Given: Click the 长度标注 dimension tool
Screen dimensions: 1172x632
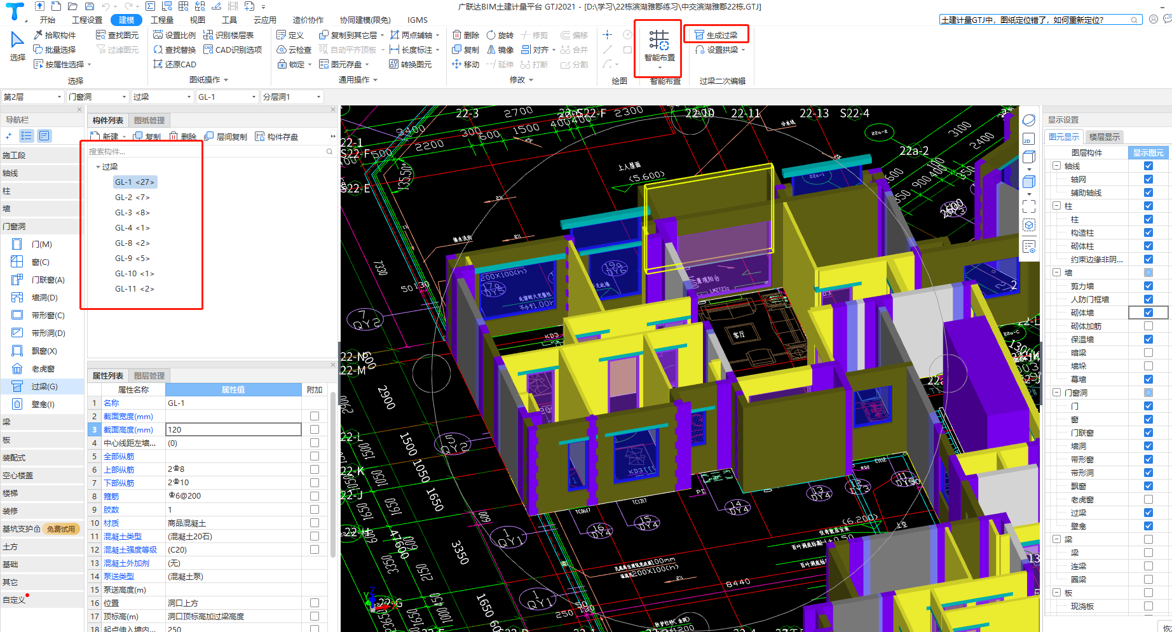Looking at the screenshot, I should 411,50.
